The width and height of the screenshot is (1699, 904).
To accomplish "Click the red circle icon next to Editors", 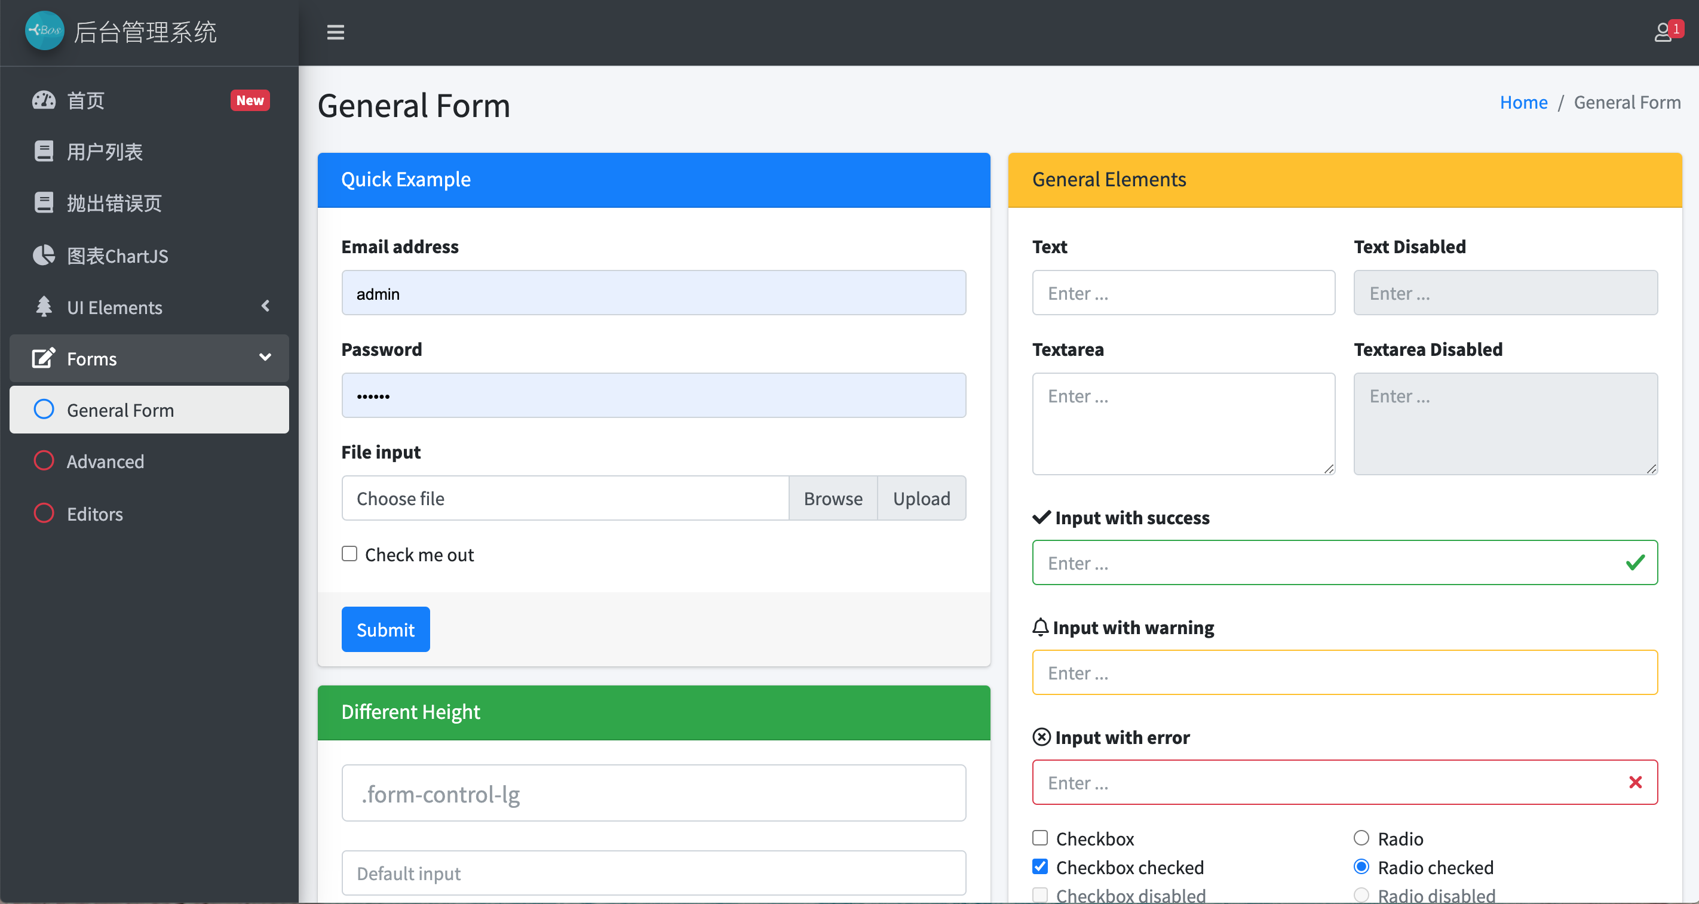I will [x=44, y=513].
